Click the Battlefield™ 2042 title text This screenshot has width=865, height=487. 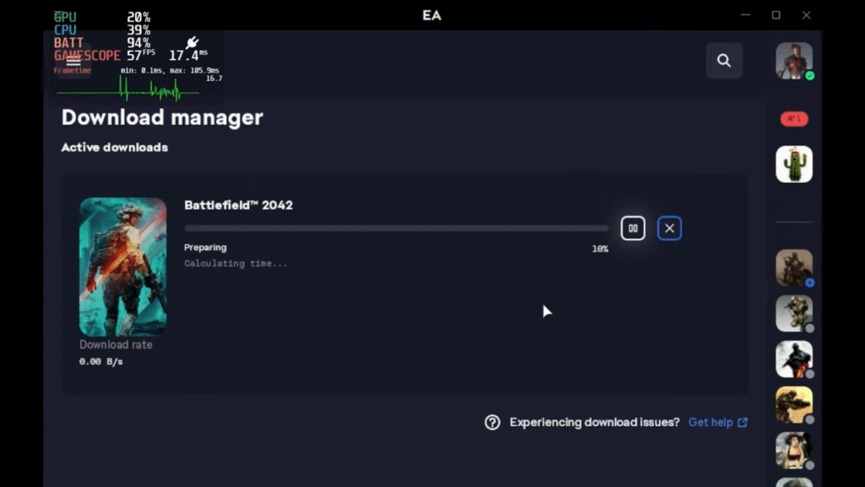pos(238,205)
